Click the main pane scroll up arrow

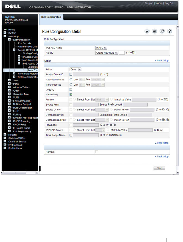pos(178,27)
